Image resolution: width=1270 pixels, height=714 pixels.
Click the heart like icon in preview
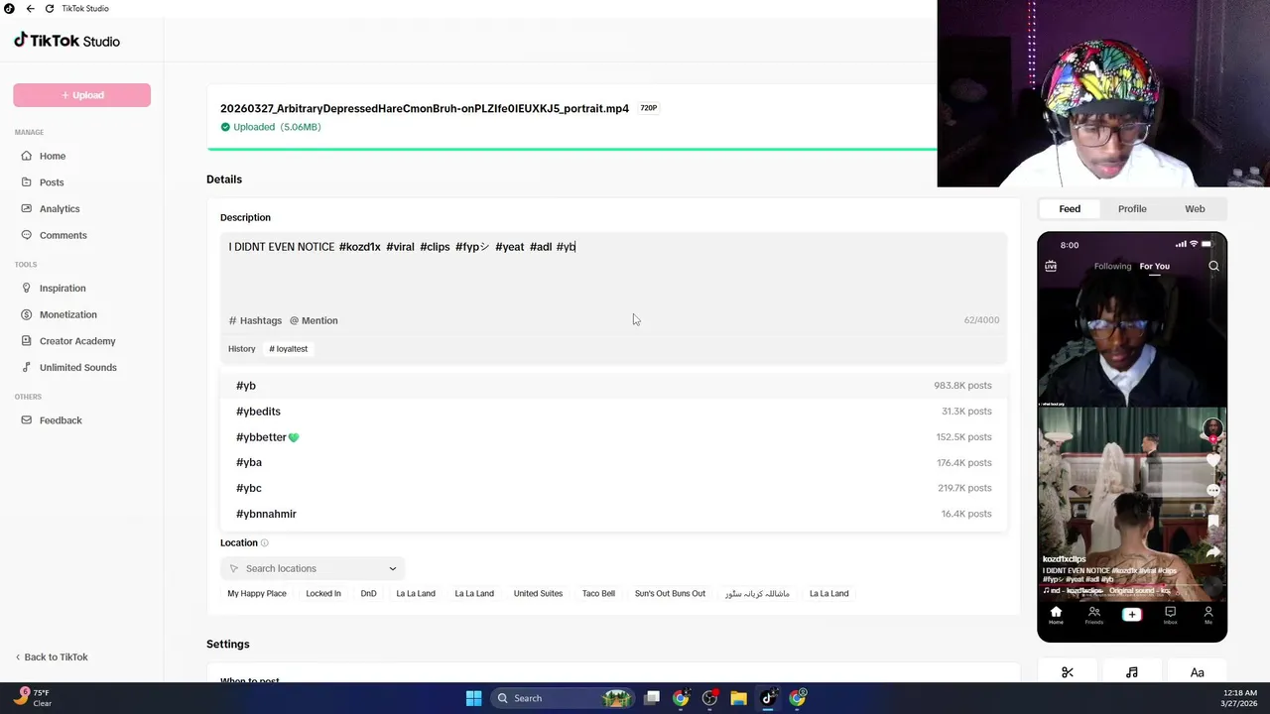(x=1212, y=461)
